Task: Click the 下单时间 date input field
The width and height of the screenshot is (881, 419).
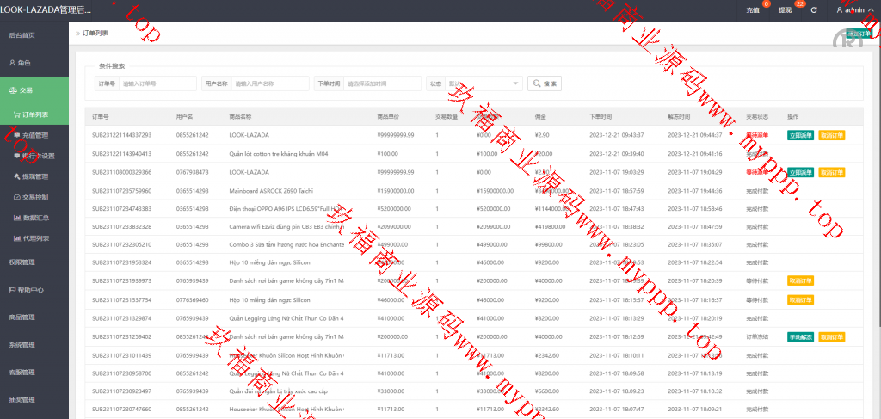Action: coord(382,83)
